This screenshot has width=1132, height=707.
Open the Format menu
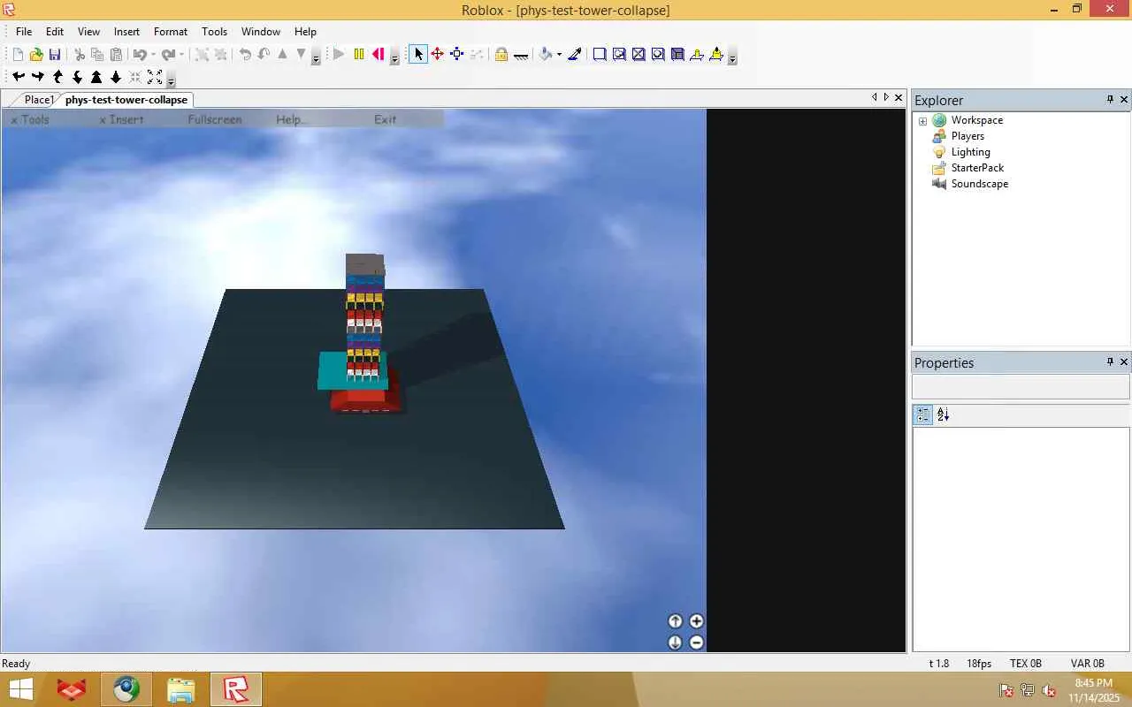pyautogui.click(x=171, y=32)
